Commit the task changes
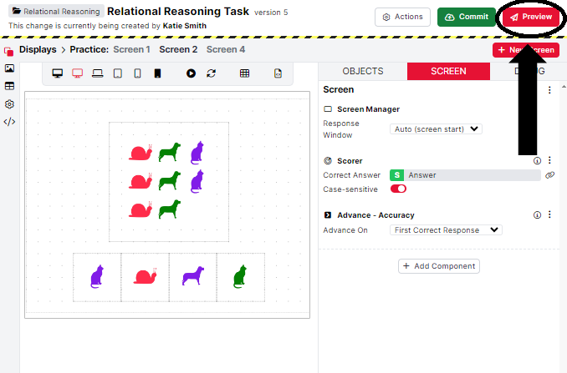The image size is (567, 373). [465, 17]
